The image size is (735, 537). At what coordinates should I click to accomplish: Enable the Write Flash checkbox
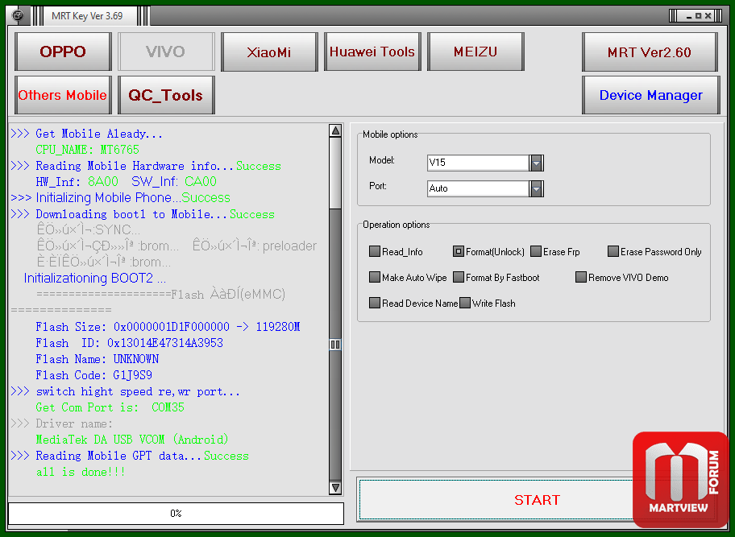point(465,303)
